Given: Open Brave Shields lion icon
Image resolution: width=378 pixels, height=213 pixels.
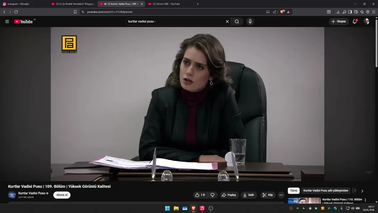Looking at the screenshot, I should [282, 12].
